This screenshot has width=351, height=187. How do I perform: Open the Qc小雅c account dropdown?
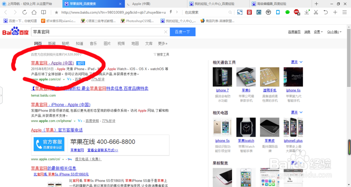coord(335,32)
